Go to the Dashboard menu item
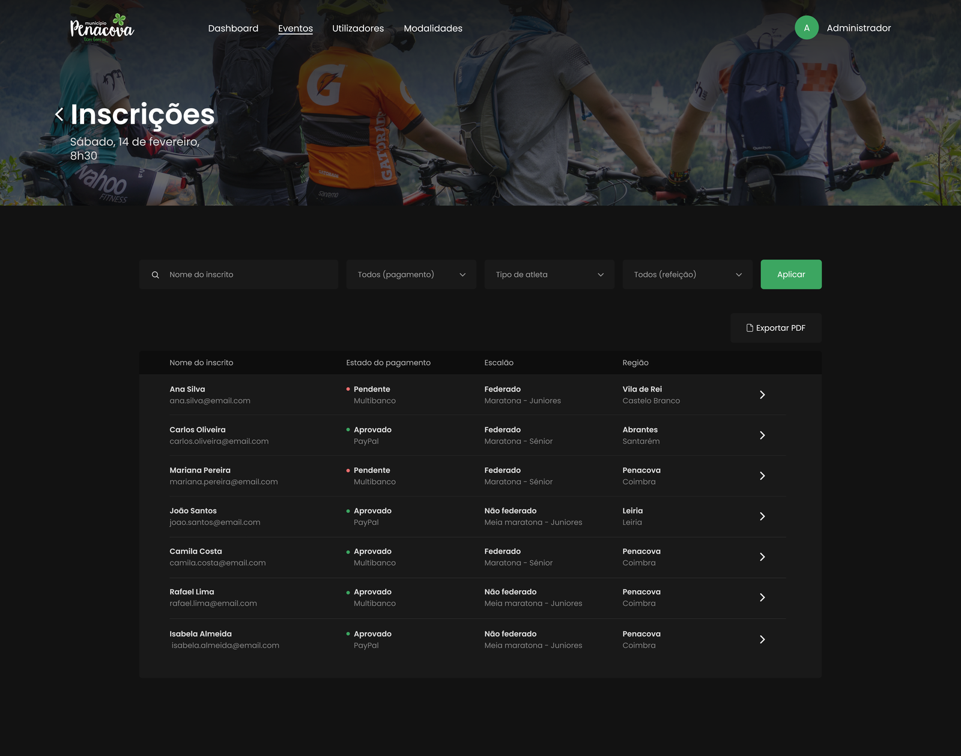The width and height of the screenshot is (961, 756). click(x=233, y=28)
